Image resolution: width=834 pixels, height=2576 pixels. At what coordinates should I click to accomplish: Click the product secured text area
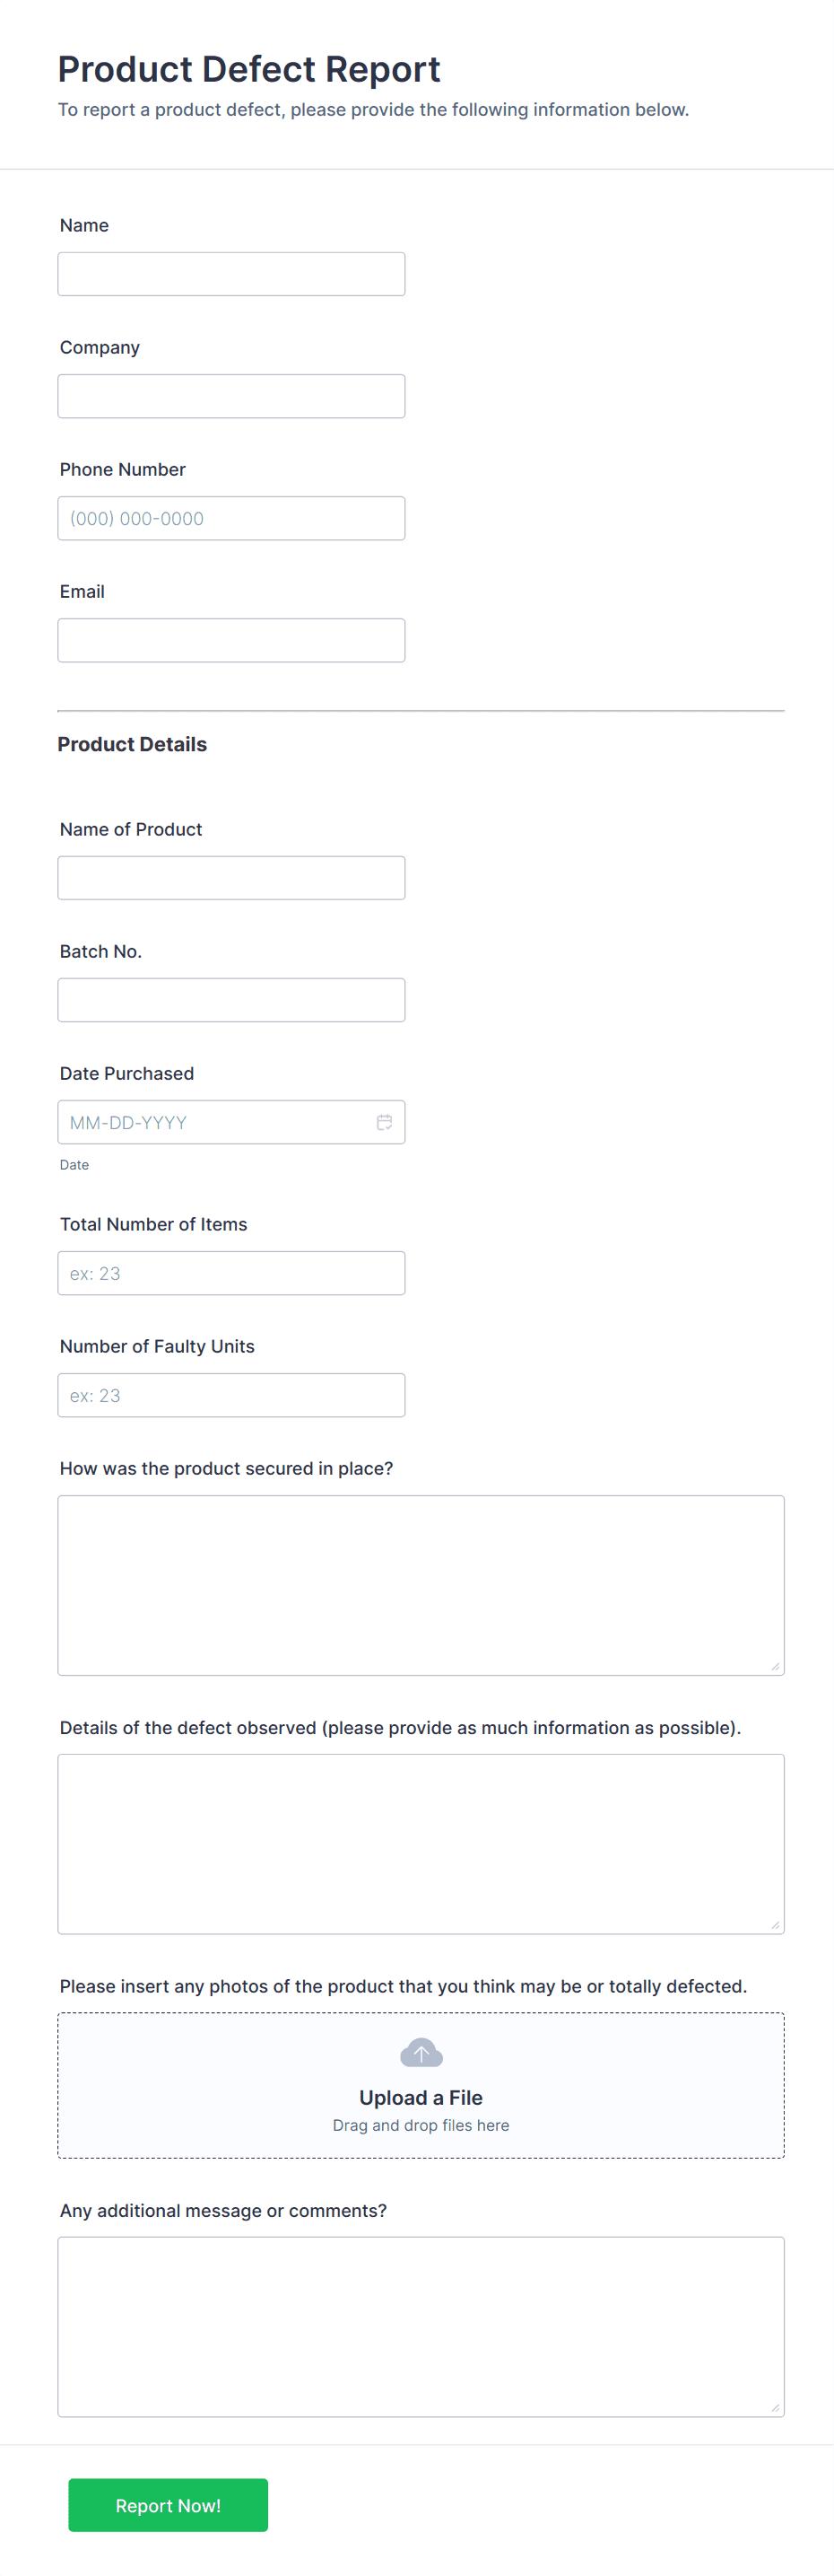[x=421, y=1585]
